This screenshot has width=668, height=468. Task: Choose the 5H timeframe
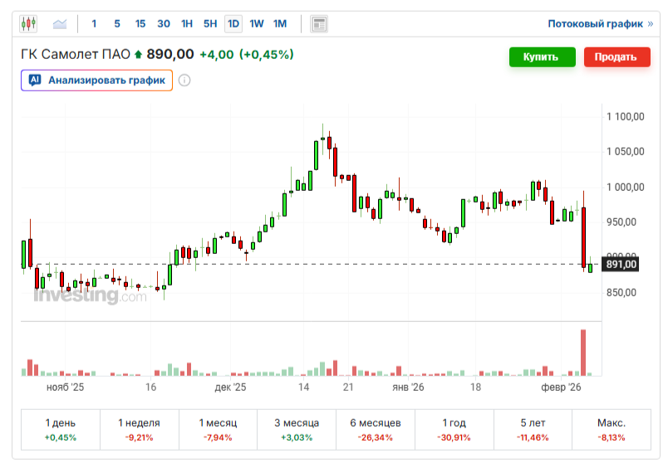(210, 24)
